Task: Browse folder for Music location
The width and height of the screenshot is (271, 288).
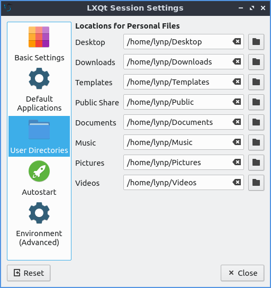Action: 256,142
